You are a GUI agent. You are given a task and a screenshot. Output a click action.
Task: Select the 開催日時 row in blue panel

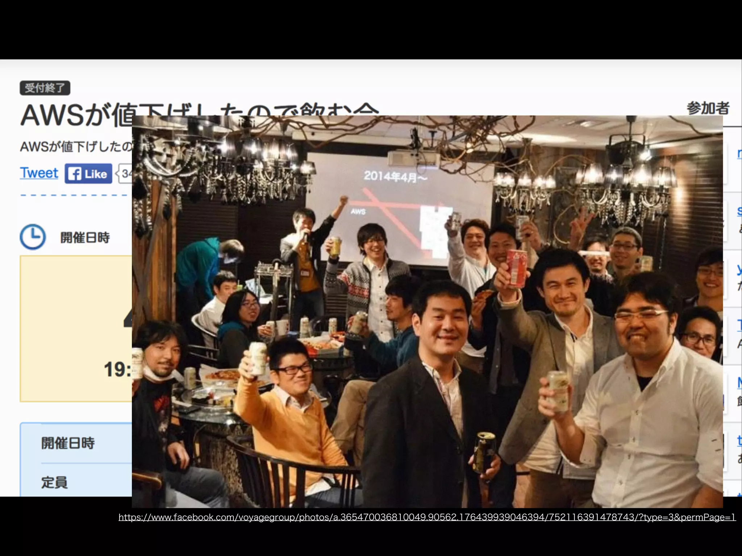click(68, 443)
